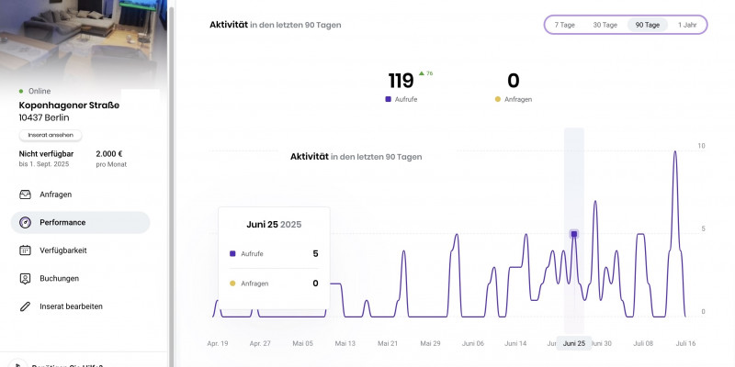Click the y-axis value 5 label
This screenshot has height=367, width=735.
tap(702, 228)
